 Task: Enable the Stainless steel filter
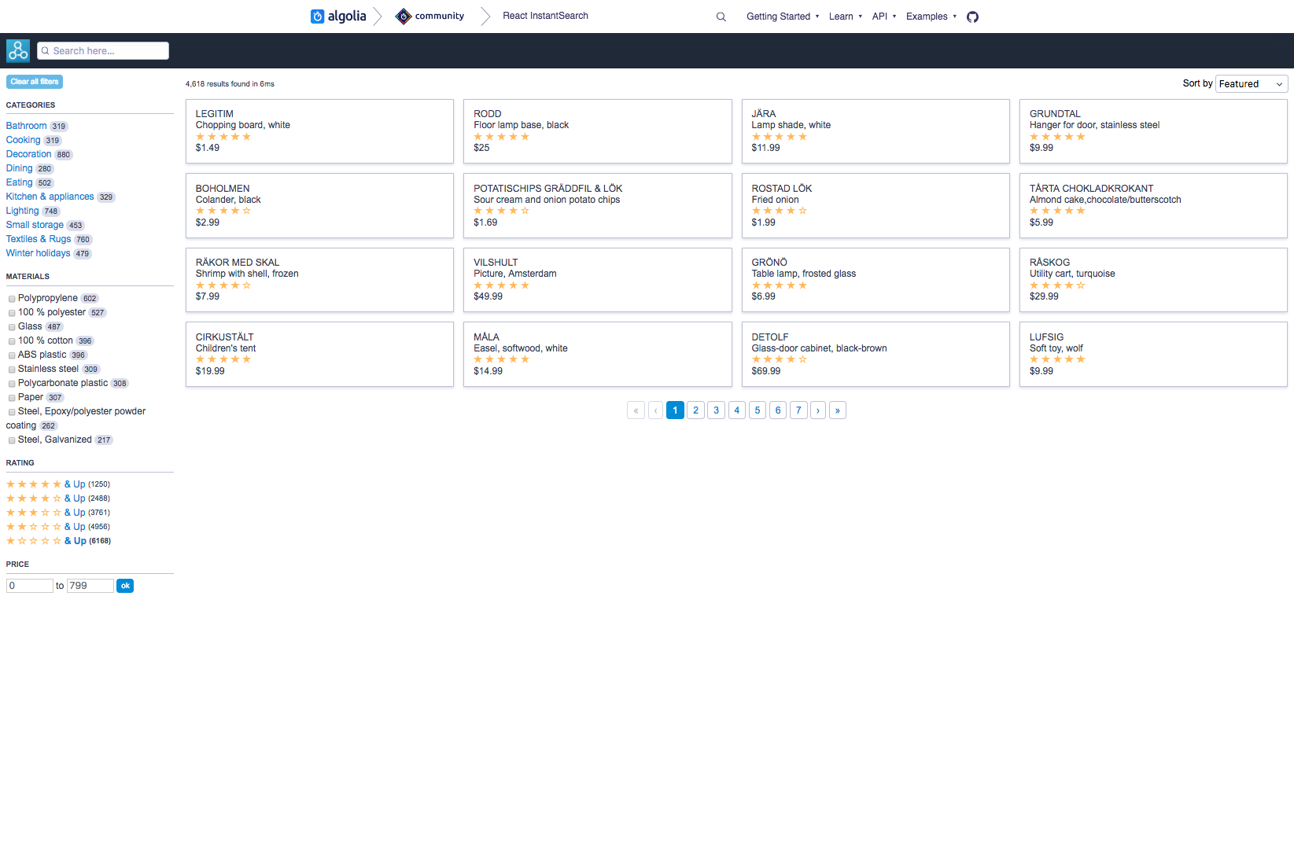(x=12, y=370)
